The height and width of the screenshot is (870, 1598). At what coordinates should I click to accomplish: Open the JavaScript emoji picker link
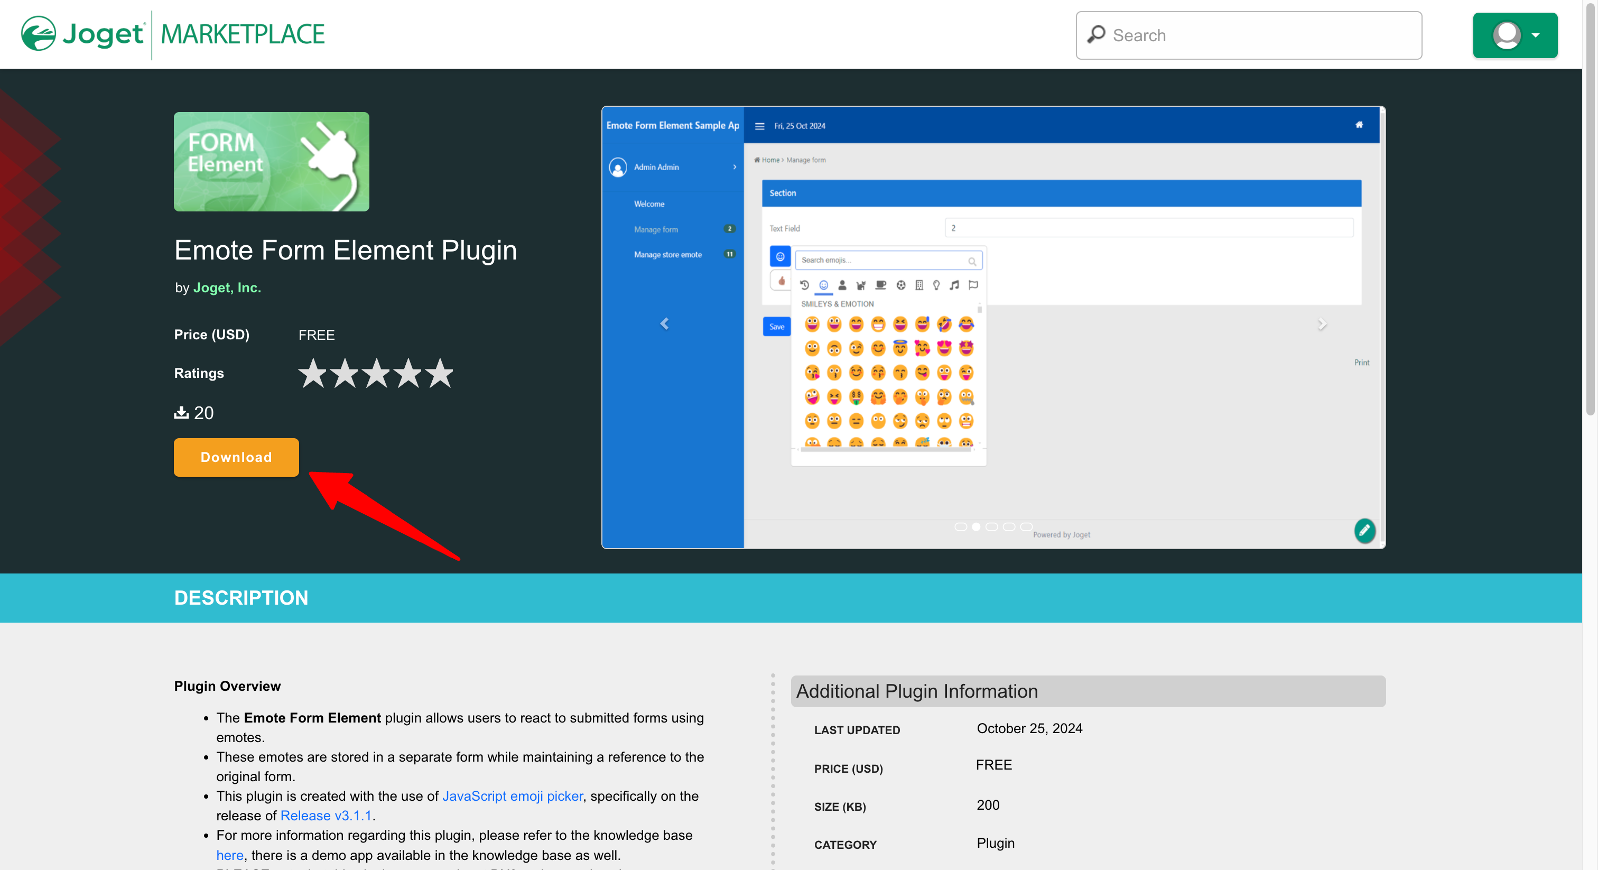coord(513,796)
